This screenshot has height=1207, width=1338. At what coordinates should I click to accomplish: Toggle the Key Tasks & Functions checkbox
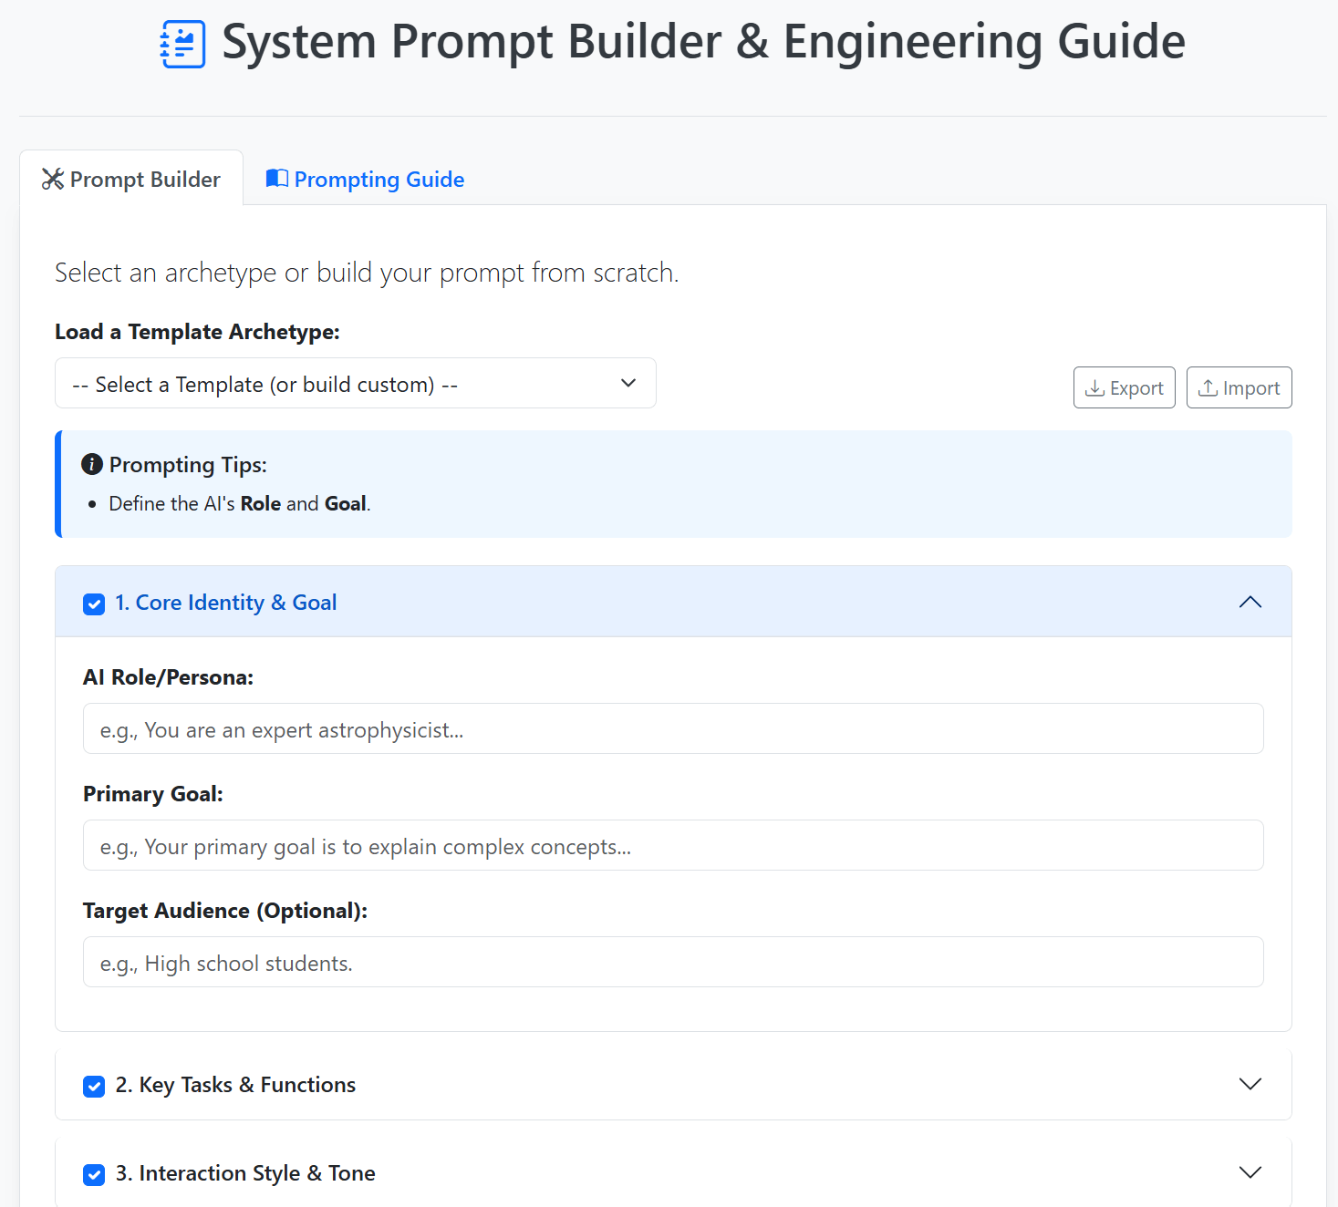[x=94, y=1087]
